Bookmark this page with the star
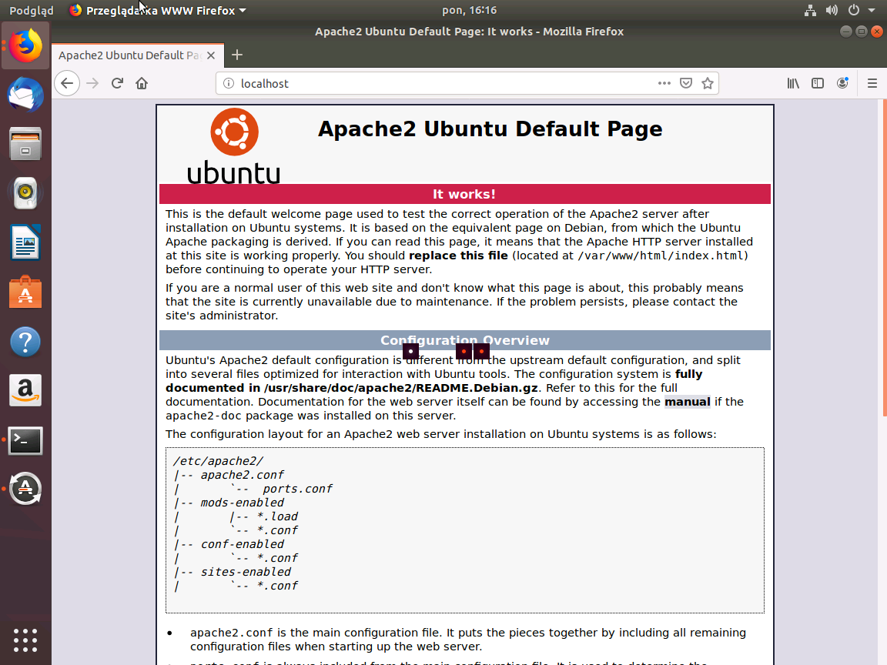Viewport: 887px width, 665px height. pos(707,83)
